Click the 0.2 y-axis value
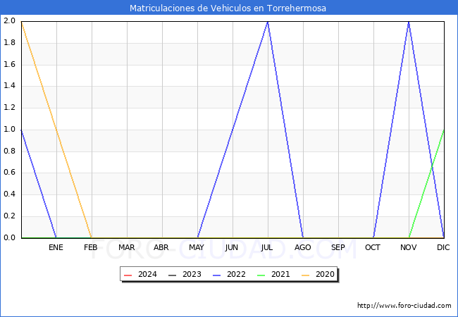The image size is (458, 317). (9, 216)
